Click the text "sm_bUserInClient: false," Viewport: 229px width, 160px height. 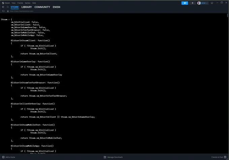pyautogui.click(x=25, y=25)
